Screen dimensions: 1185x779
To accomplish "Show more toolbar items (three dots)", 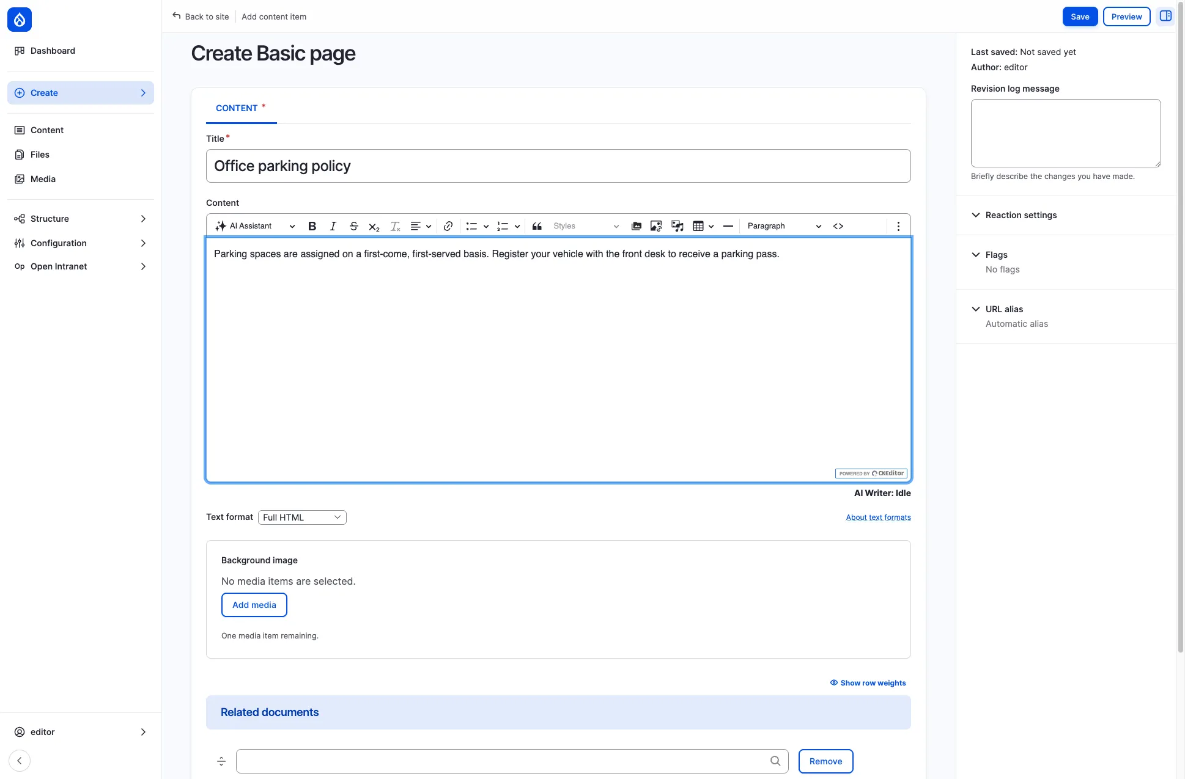I will pos(898,226).
